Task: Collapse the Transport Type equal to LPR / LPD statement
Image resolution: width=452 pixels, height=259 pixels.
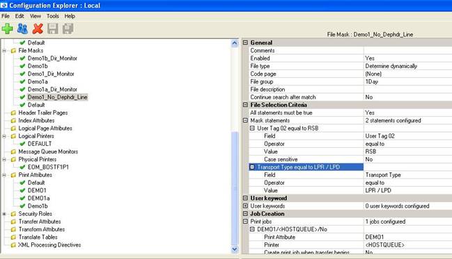Action: [252, 167]
